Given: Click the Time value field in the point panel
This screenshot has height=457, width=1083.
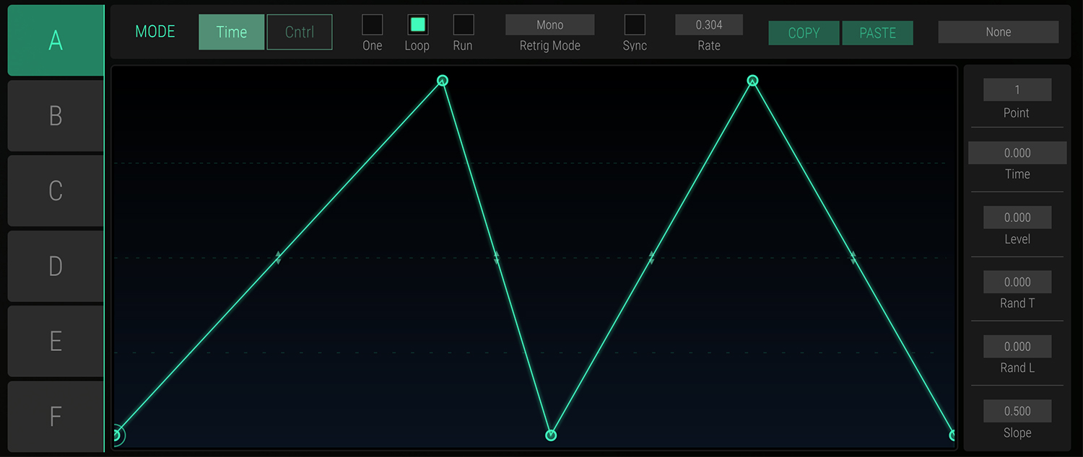Looking at the screenshot, I should (x=1017, y=153).
